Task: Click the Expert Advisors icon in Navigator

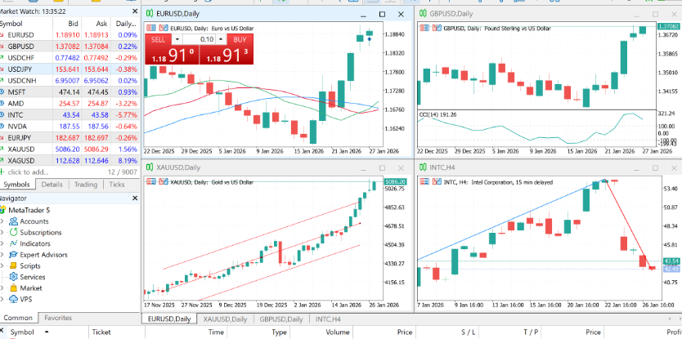Action: point(13,255)
